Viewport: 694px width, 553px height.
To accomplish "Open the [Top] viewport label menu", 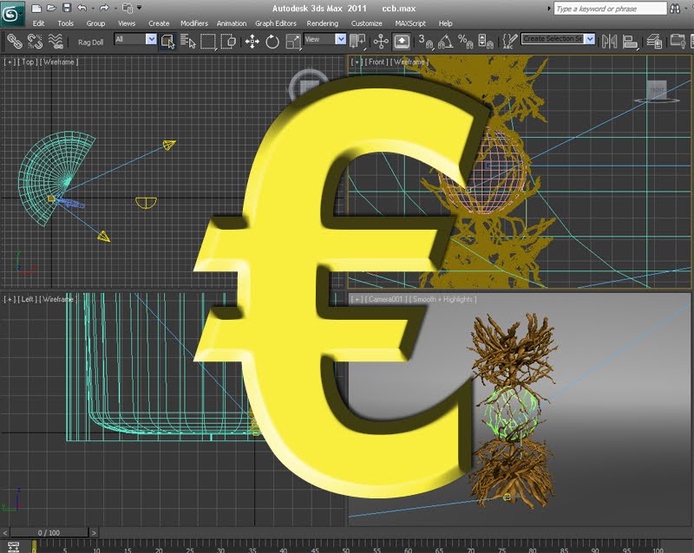I will [x=28, y=62].
